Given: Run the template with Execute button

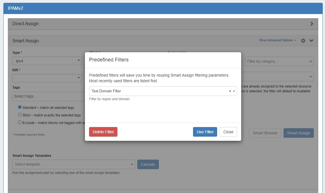Looking at the screenshot, I should (x=148, y=164).
